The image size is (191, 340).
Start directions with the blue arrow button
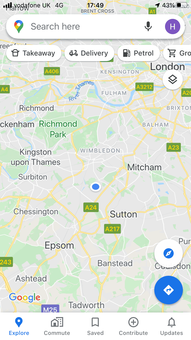point(169,290)
